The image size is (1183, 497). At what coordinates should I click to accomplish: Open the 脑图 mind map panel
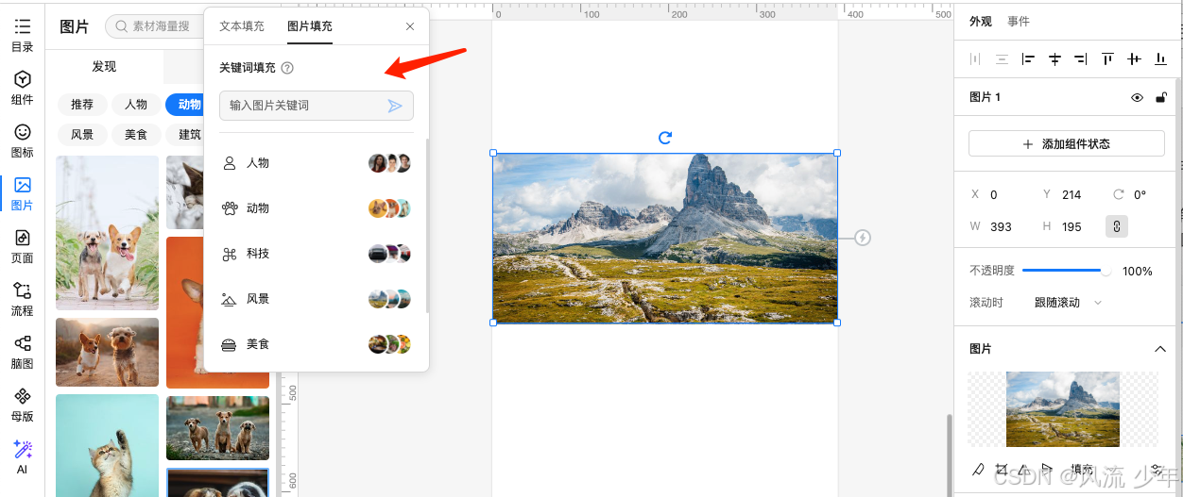[x=22, y=352]
